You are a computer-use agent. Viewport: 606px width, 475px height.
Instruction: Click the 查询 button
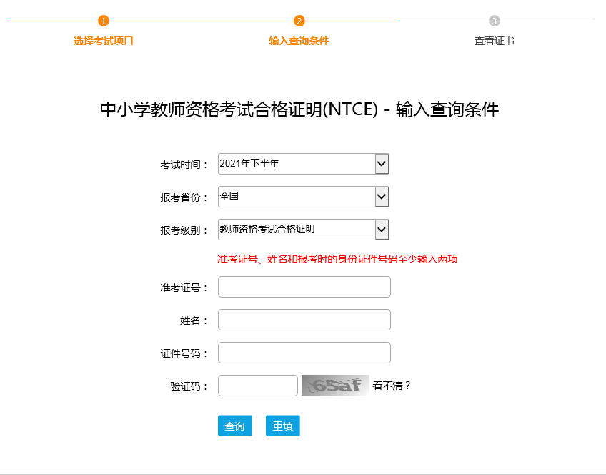[234, 426]
